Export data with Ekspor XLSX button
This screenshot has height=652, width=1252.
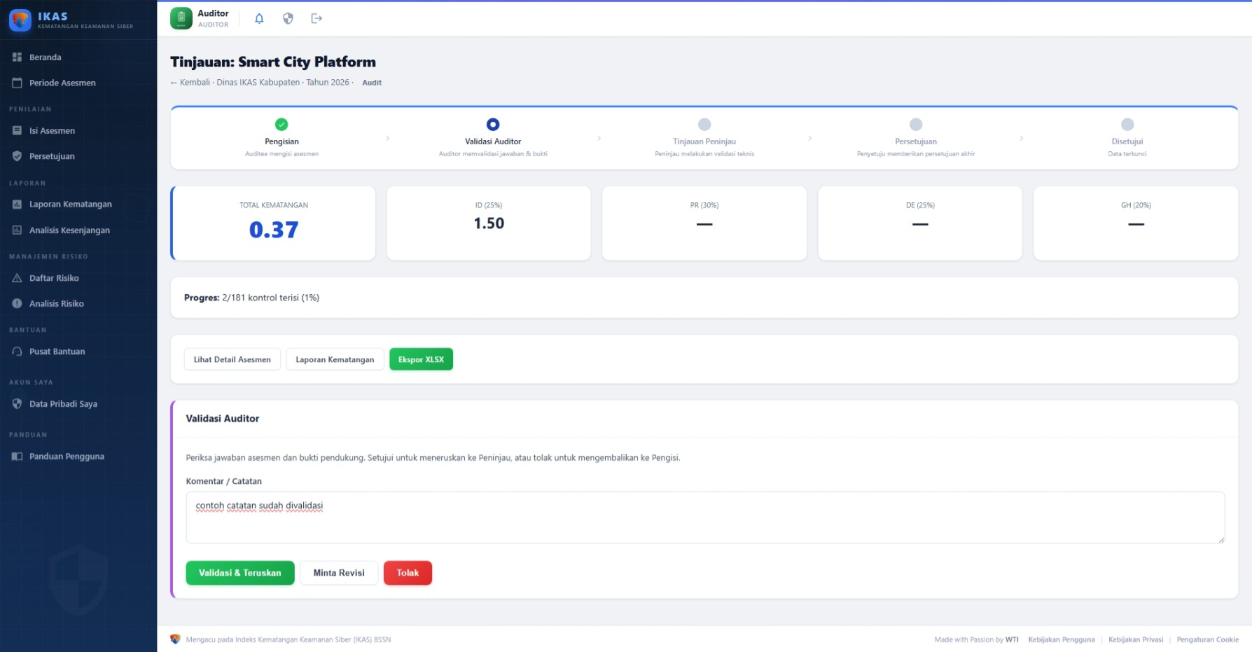tap(421, 359)
